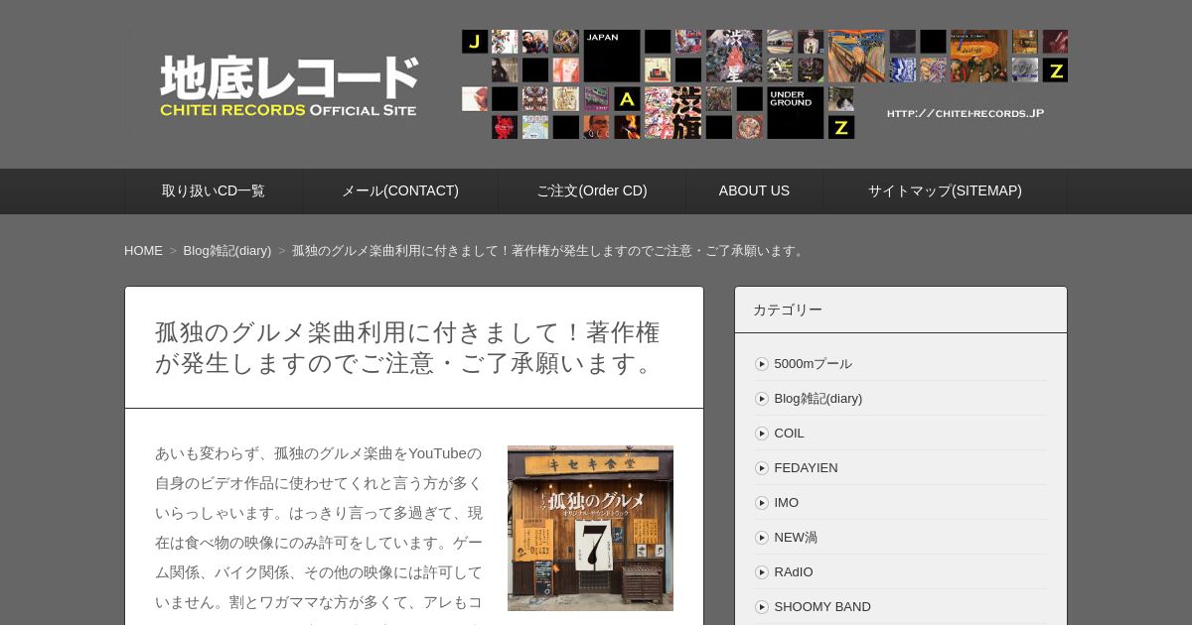Open the メール(CONTACT) menu item
The height and width of the screenshot is (625, 1192).
coord(400,190)
